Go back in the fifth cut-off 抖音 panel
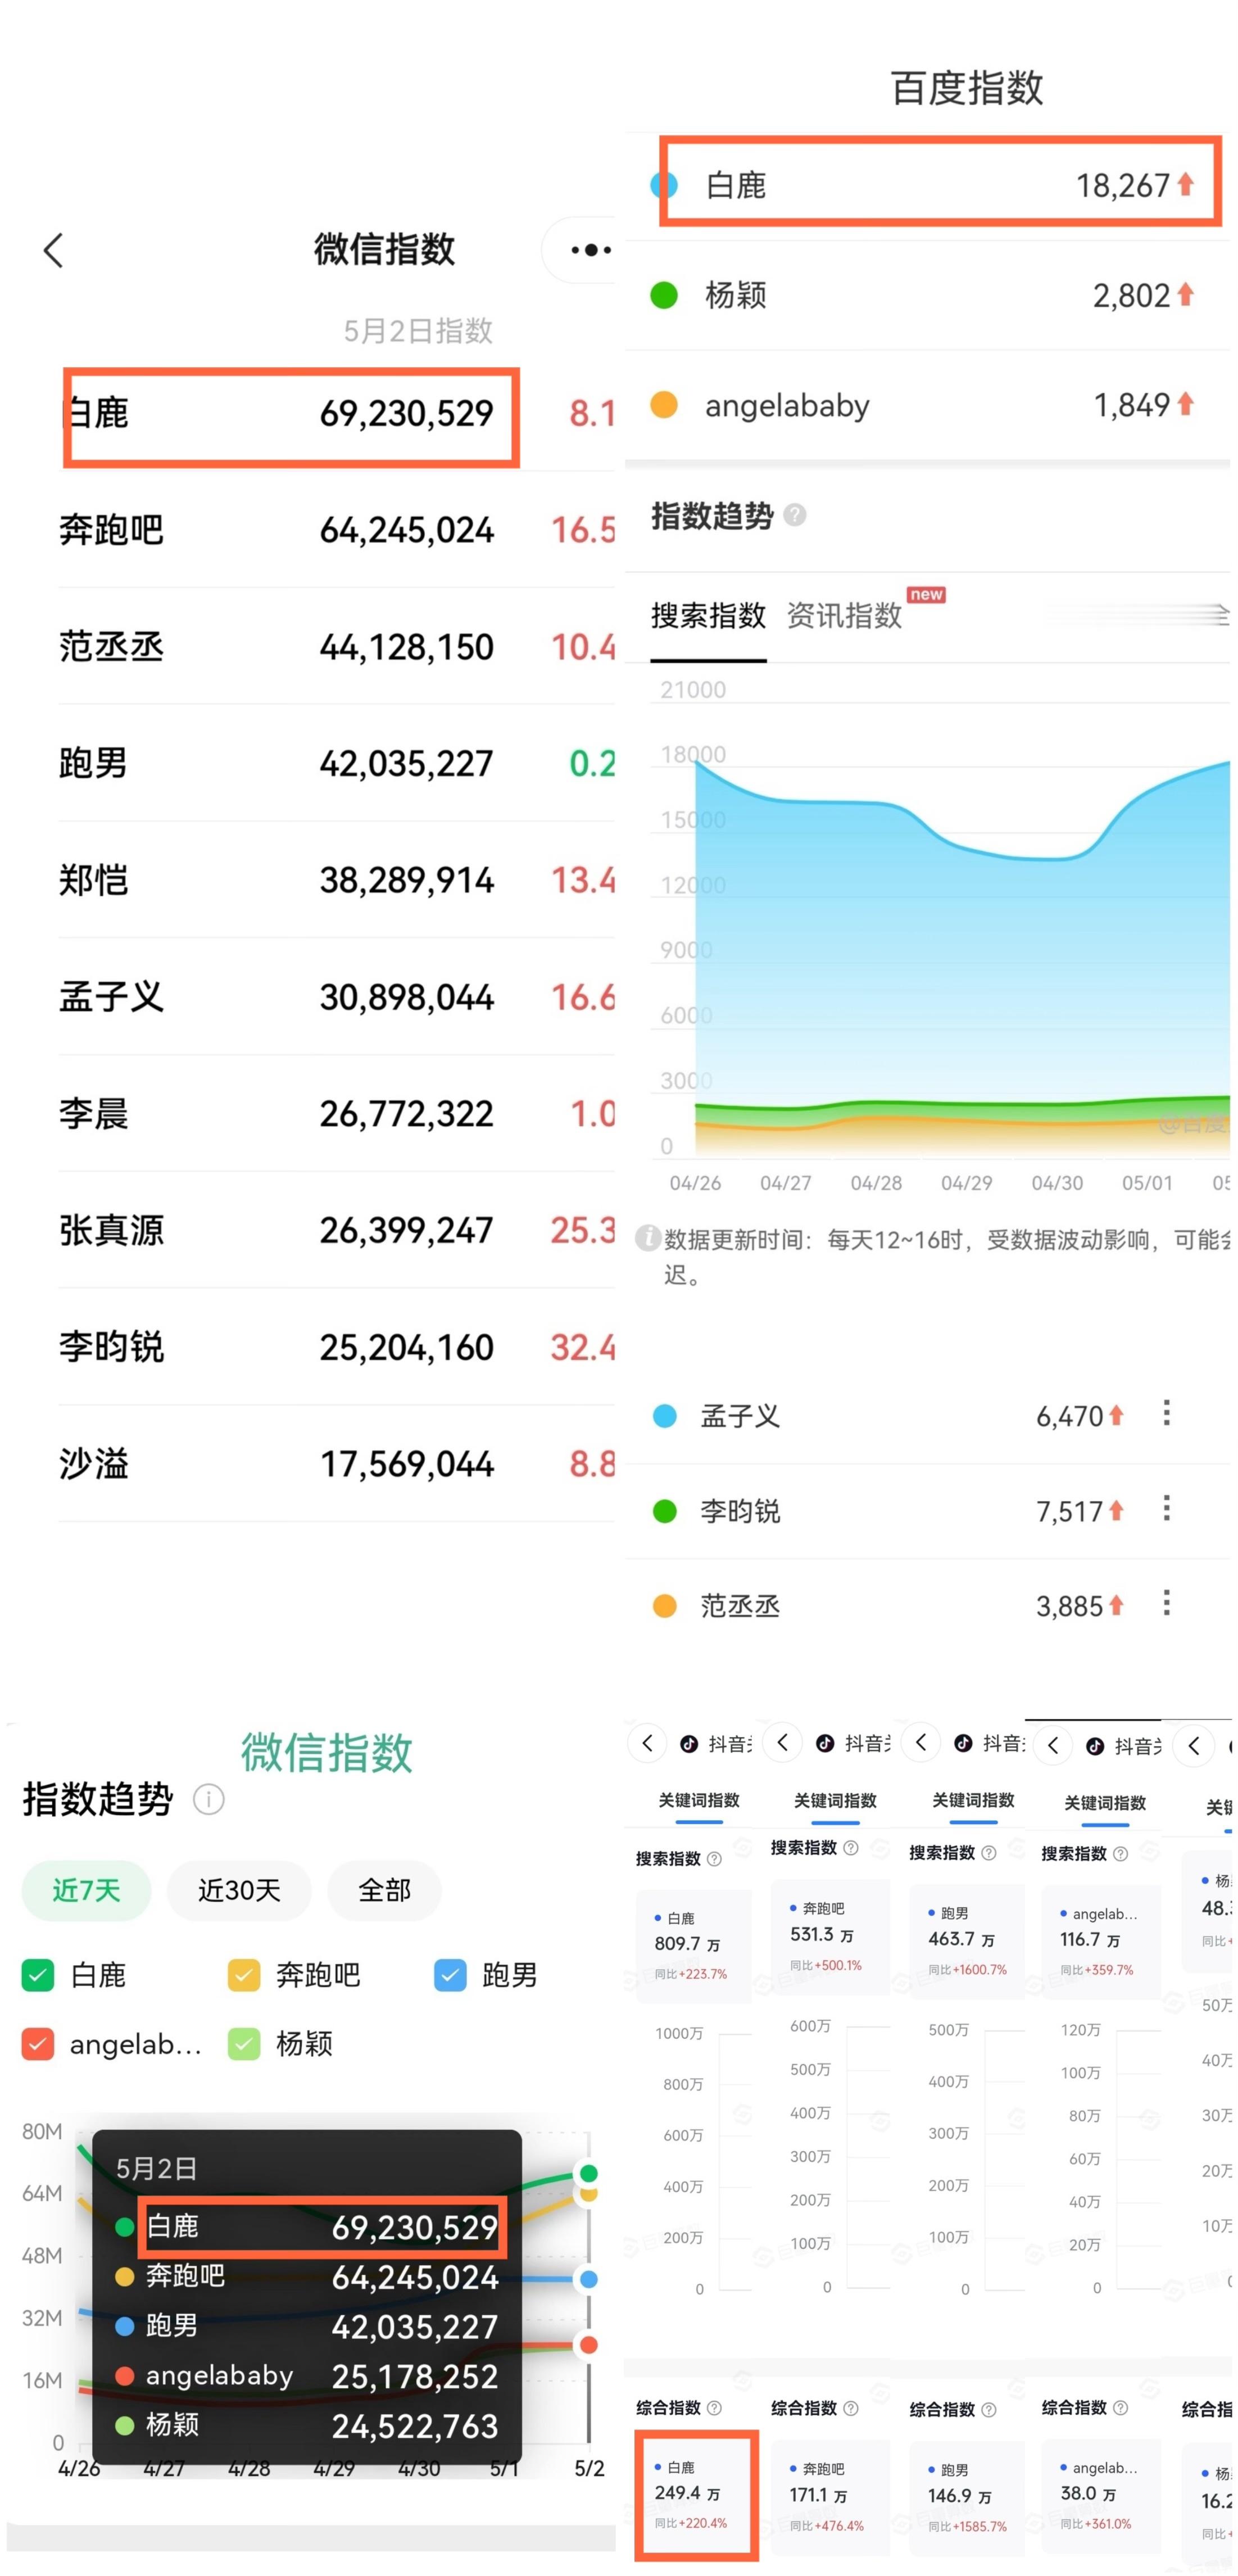 click(x=1194, y=1745)
